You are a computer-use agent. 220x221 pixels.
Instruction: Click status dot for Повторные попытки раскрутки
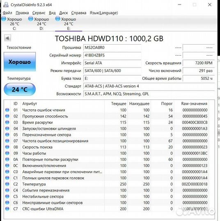(7, 160)
